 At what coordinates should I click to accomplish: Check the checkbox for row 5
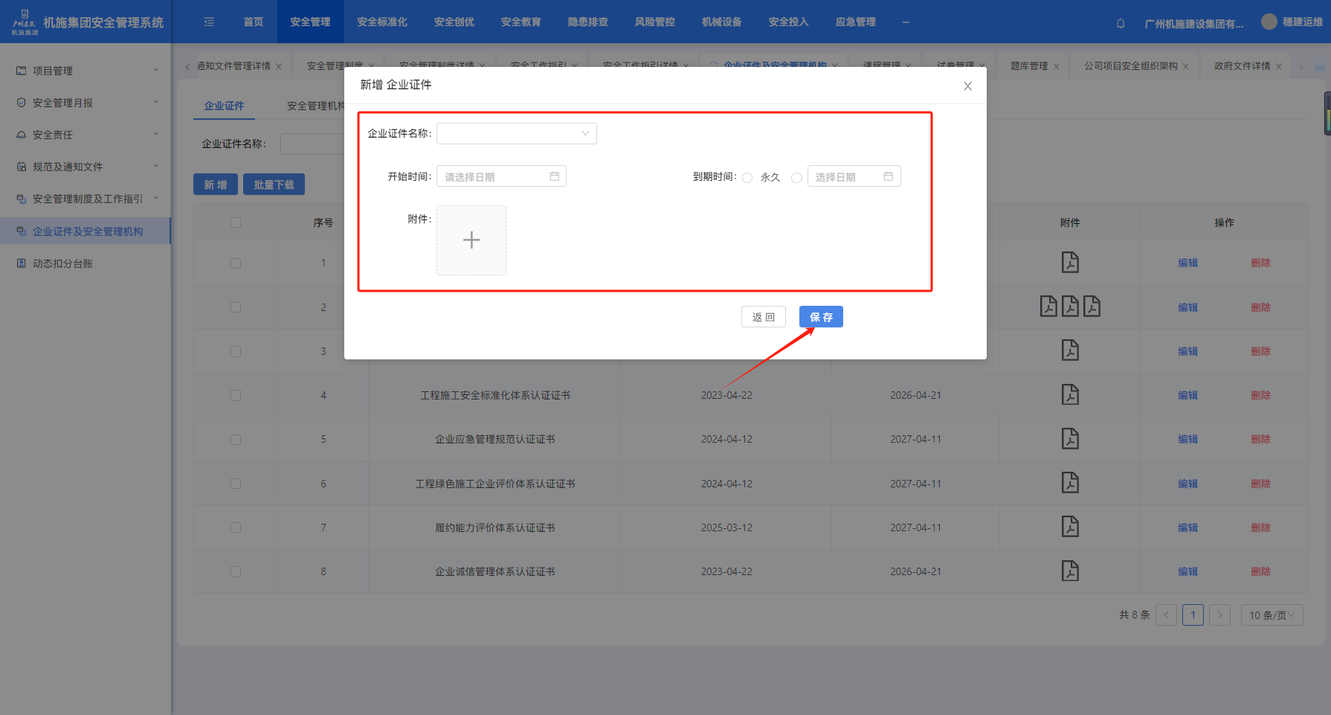[x=236, y=440]
